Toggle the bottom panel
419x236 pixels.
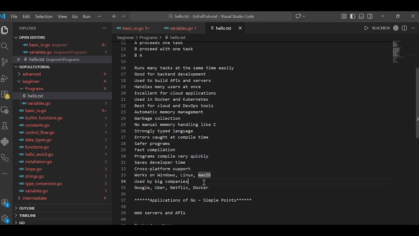pyautogui.click(x=361, y=16)
